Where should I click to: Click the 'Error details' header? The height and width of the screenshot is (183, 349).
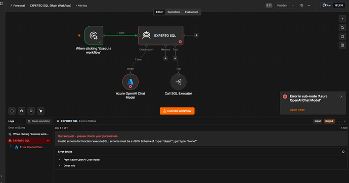(65, 152)
